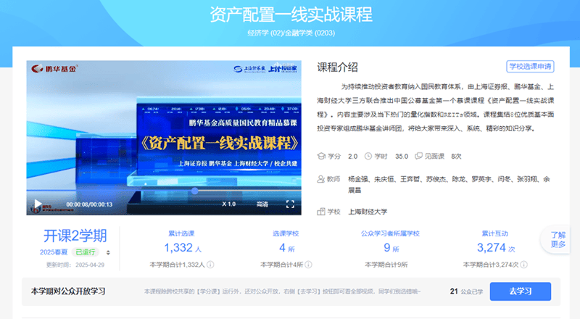
Task: Click the 本学期合计9所 text
Action: [386, 265]
